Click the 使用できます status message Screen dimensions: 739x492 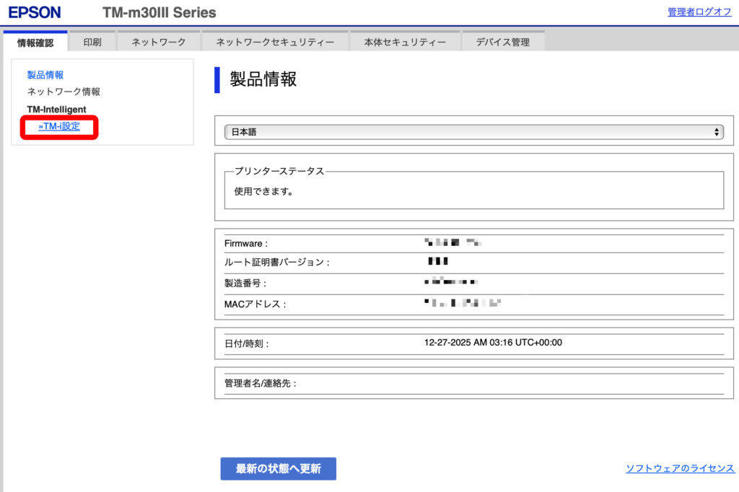264,193
